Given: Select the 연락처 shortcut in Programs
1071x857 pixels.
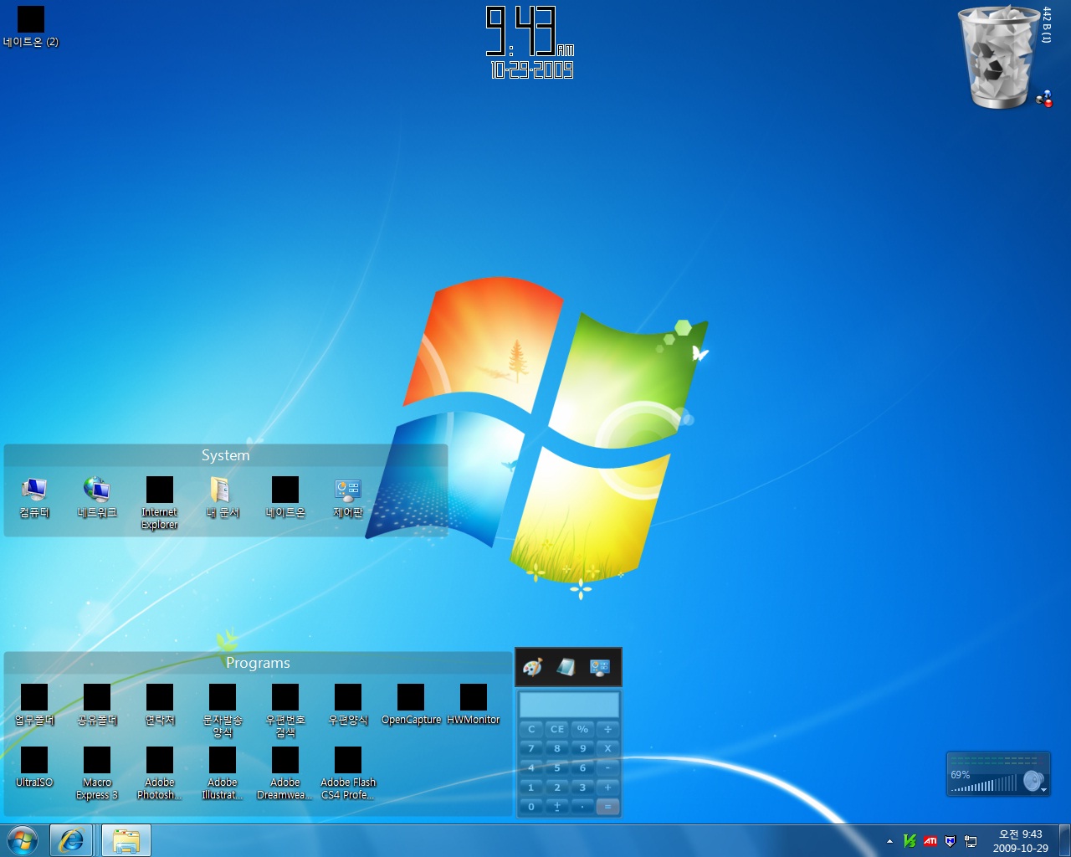Looking at the screenshot, I should [x=160, y=705].
